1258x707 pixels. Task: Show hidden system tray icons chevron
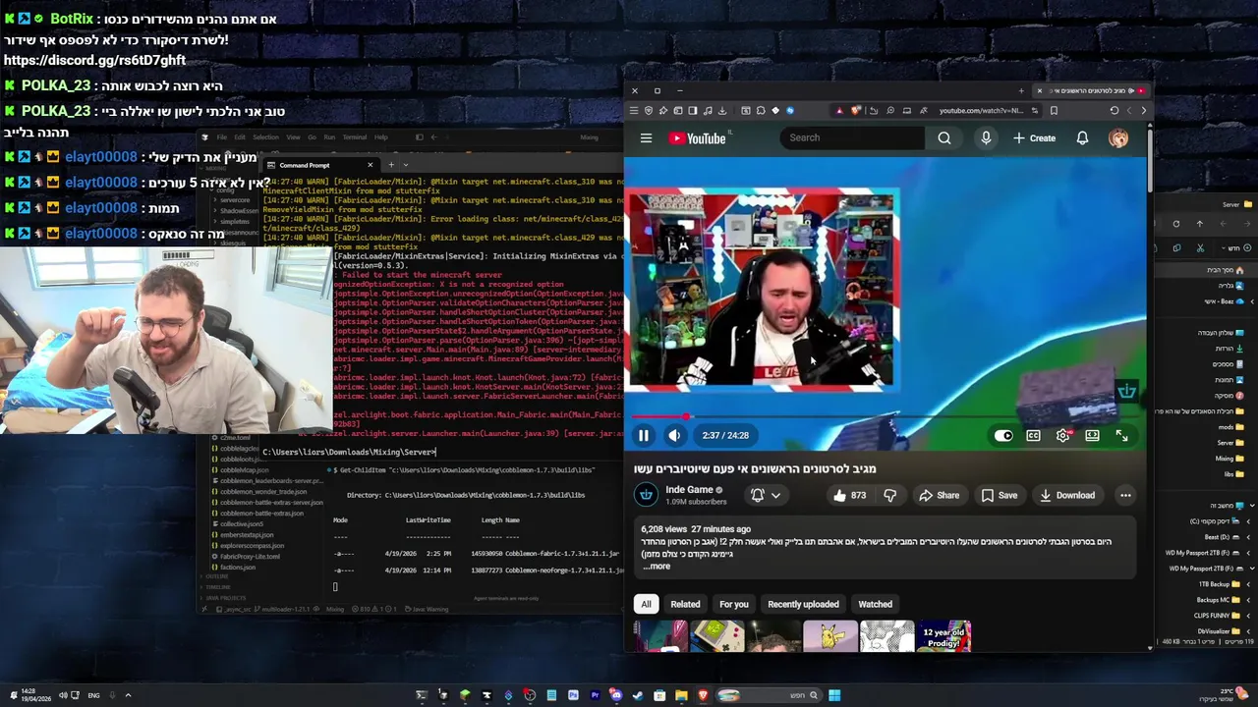(127, 695)
